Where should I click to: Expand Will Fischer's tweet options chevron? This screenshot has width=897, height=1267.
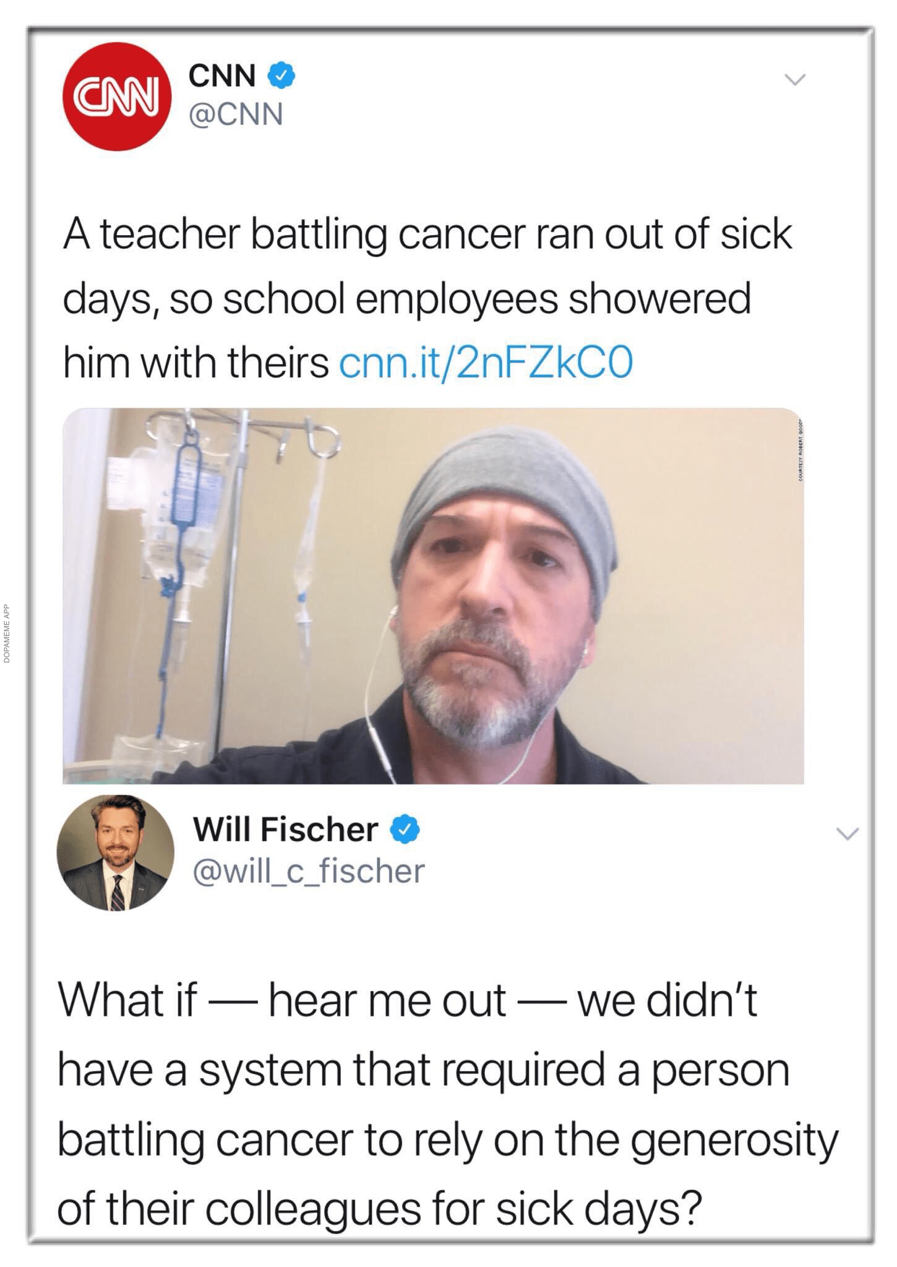848,834
